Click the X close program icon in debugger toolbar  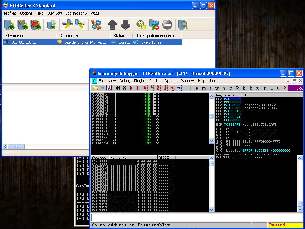(x=124, y=88)
